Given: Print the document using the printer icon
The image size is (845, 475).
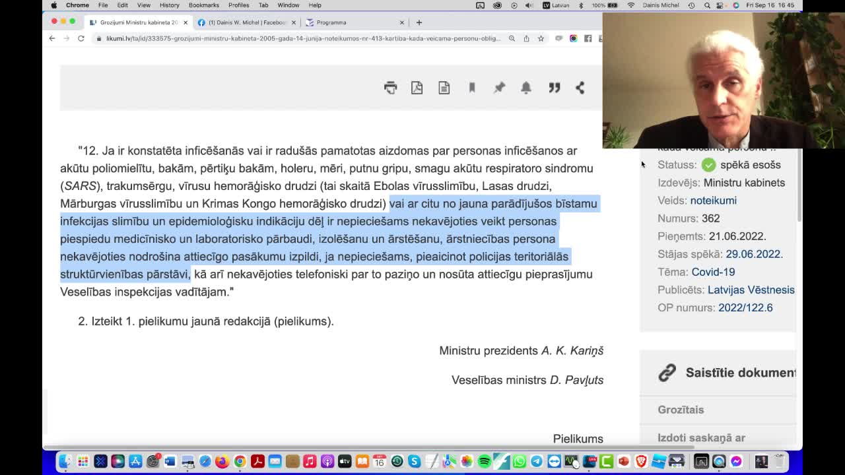Looking at the screenshot, I should (x=391, y=88).
